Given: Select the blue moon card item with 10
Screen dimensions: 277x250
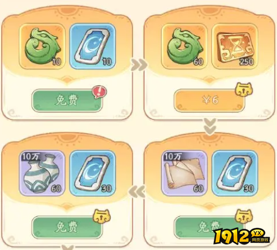Looking at the screenshot, I should 93,46.
